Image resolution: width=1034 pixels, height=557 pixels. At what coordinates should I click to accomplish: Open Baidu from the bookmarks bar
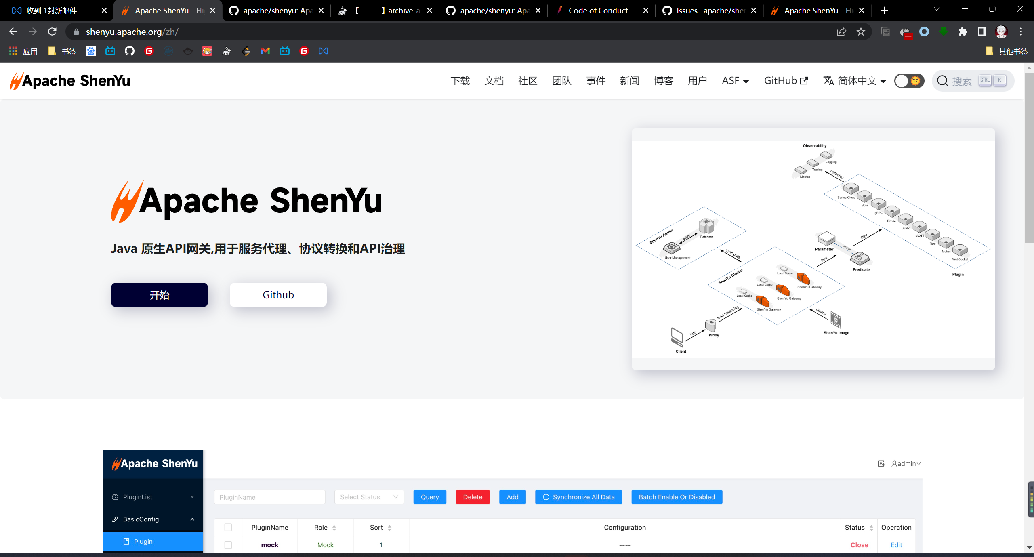click(x=90, y=51)
